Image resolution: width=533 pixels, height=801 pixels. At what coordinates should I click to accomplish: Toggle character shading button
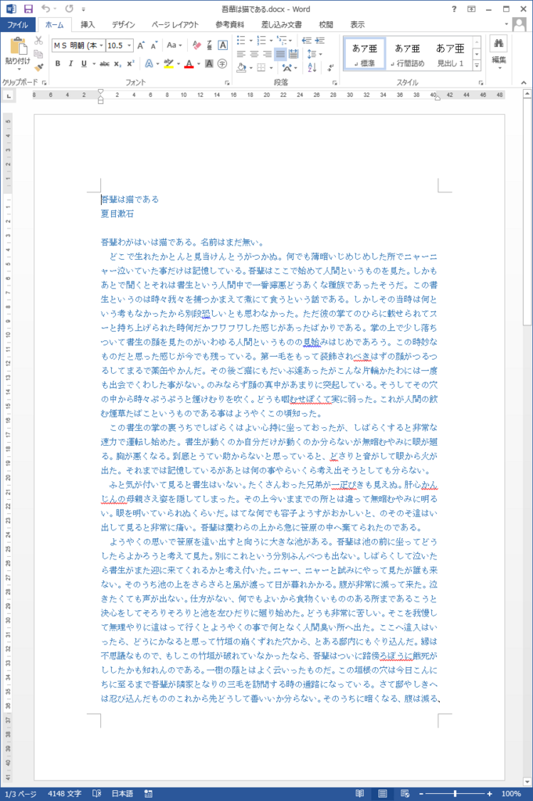coord(209,64)
